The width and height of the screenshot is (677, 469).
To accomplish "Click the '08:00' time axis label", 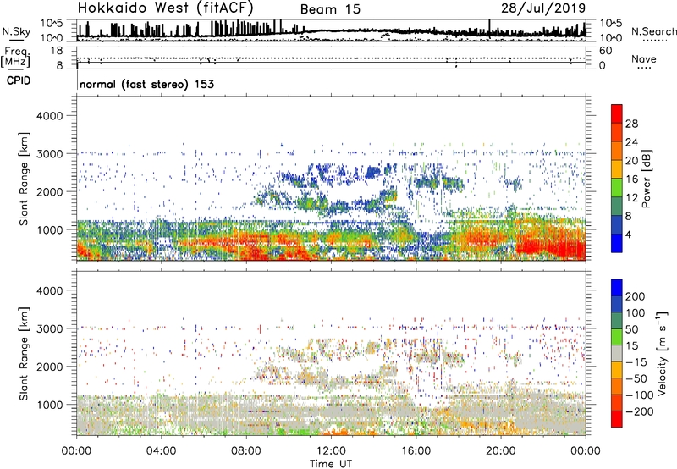I will pyautogui.click(x=246, y=451).
